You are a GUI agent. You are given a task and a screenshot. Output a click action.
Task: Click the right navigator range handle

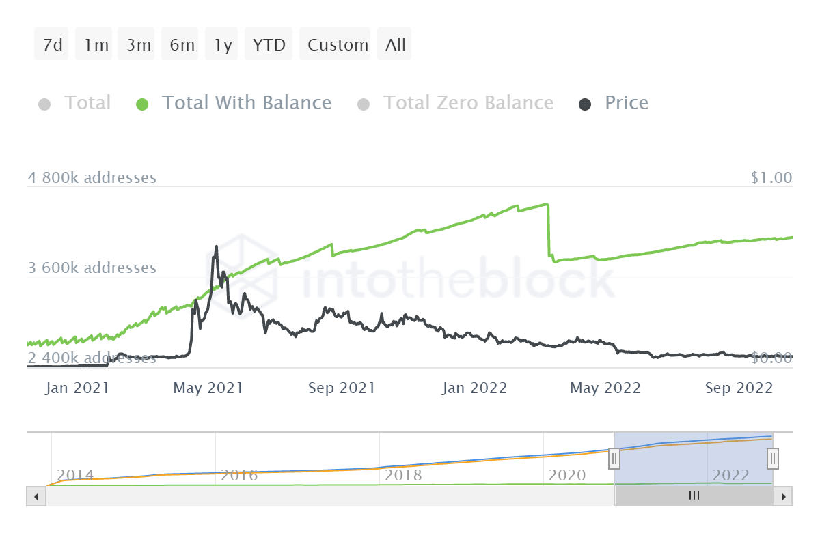pos(773,458)
